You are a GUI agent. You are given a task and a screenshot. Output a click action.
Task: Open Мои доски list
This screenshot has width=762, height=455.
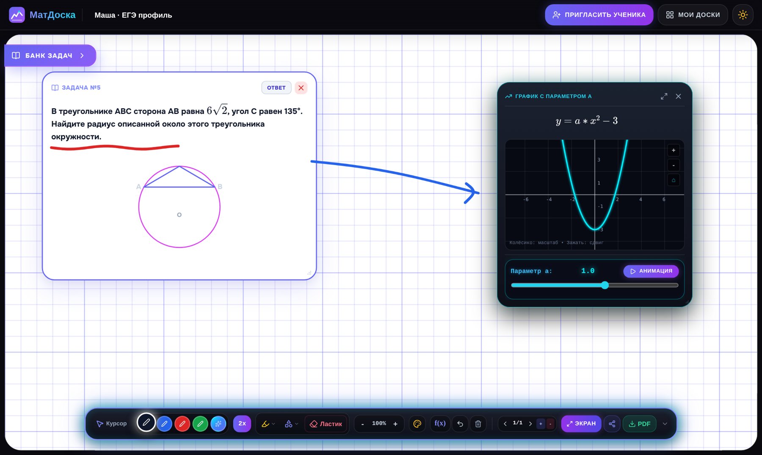693,15
